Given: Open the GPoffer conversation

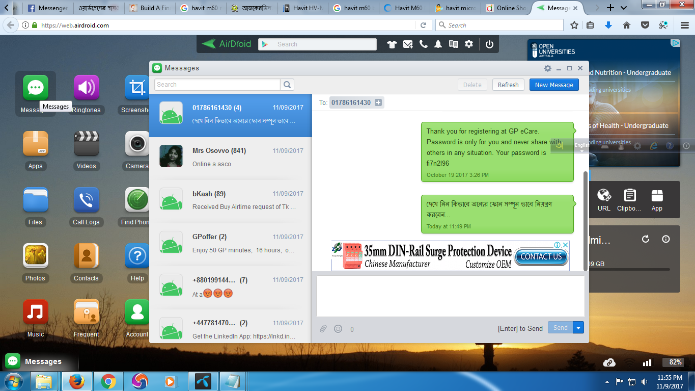Looking at the screenshot, I should 231,245.
